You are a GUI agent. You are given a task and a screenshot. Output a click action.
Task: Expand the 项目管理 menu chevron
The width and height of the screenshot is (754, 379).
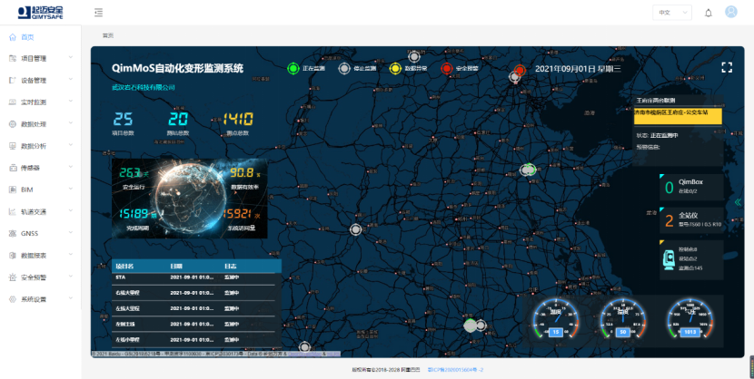coord(71,58)
